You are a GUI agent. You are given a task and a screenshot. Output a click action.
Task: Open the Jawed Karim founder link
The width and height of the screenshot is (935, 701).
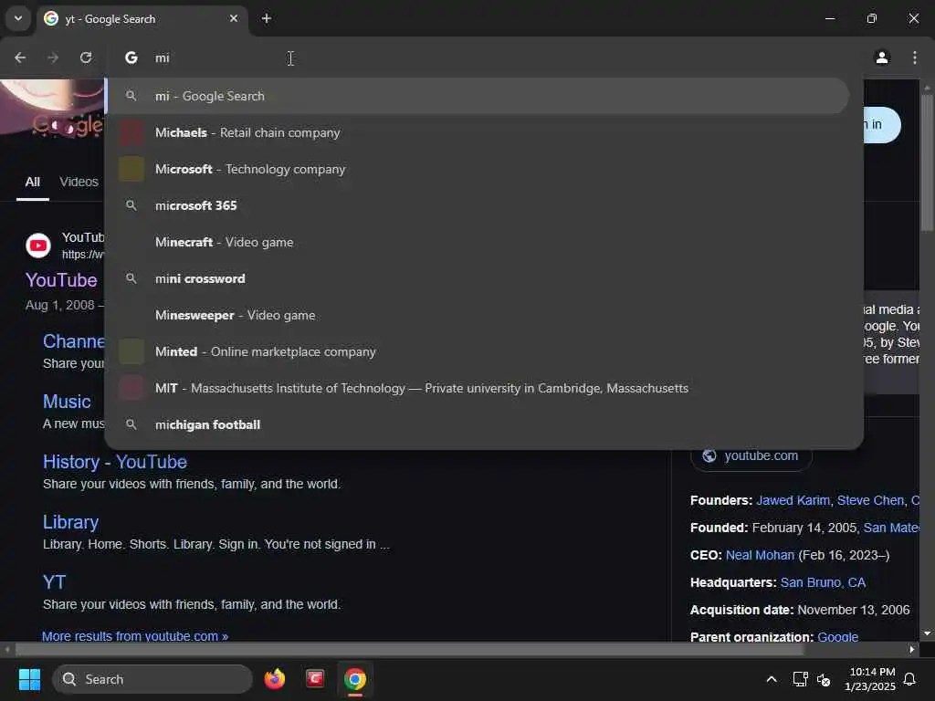tap(793, 501)
